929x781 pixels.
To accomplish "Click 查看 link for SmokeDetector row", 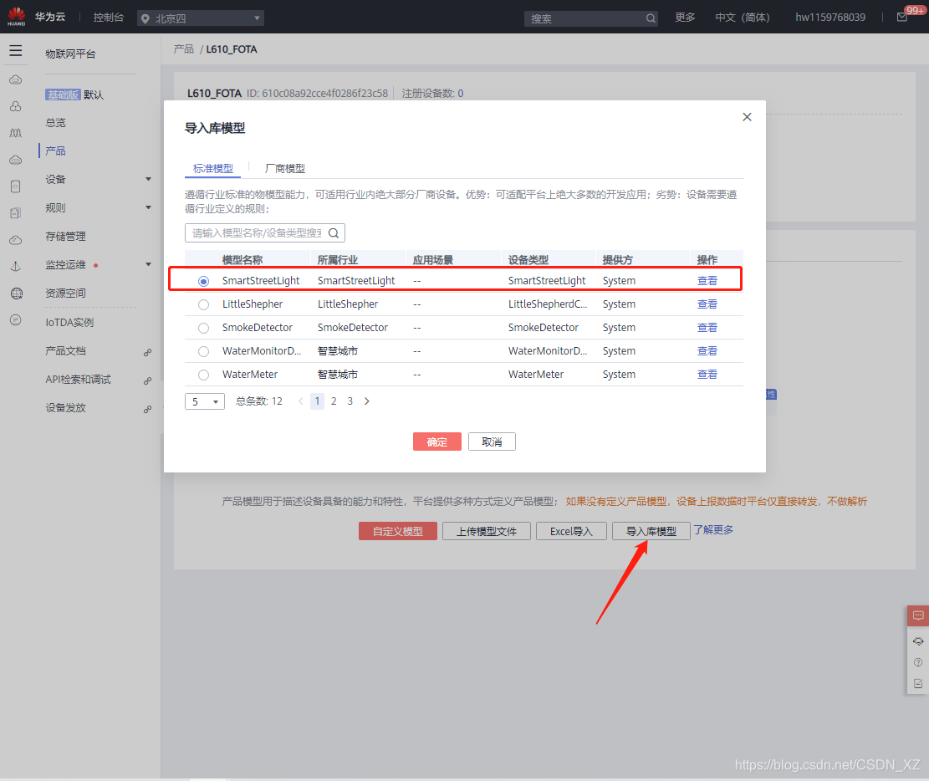I will [x=707, y=328].
